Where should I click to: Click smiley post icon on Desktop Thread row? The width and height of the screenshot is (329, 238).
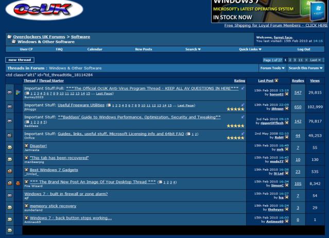(18, 184)
